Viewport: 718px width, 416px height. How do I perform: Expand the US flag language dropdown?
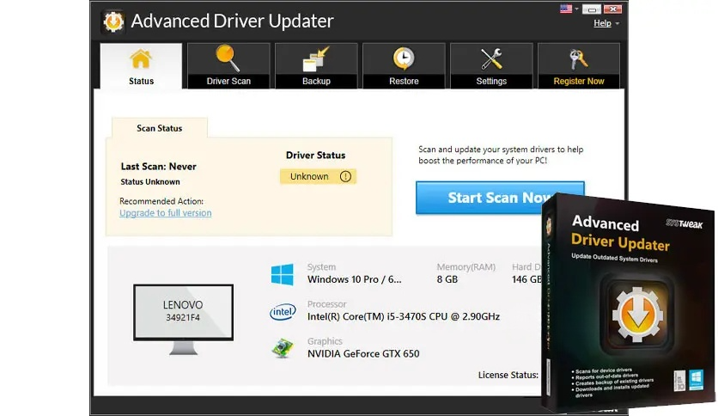click(x=569, y=9)
